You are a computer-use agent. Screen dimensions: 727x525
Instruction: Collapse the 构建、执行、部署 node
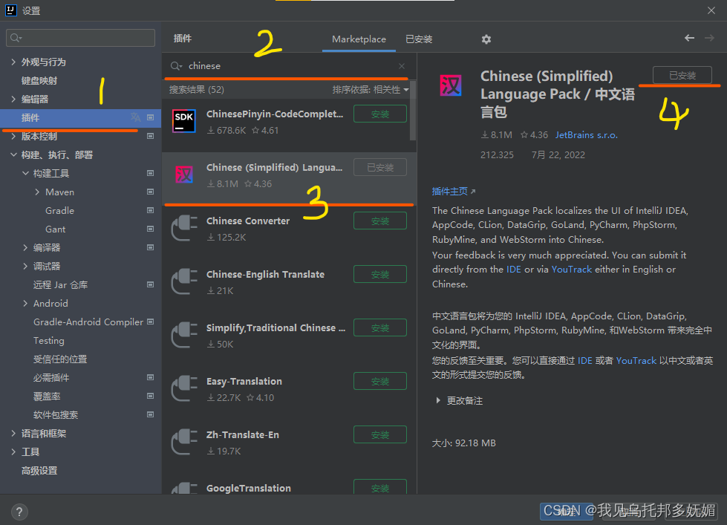[x=13, y=154]
